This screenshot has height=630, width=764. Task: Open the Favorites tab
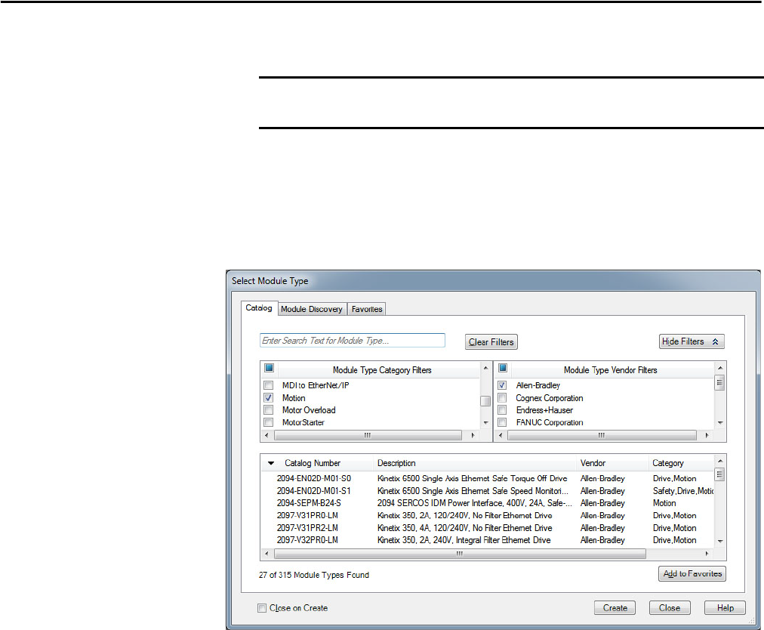[367, 309]
